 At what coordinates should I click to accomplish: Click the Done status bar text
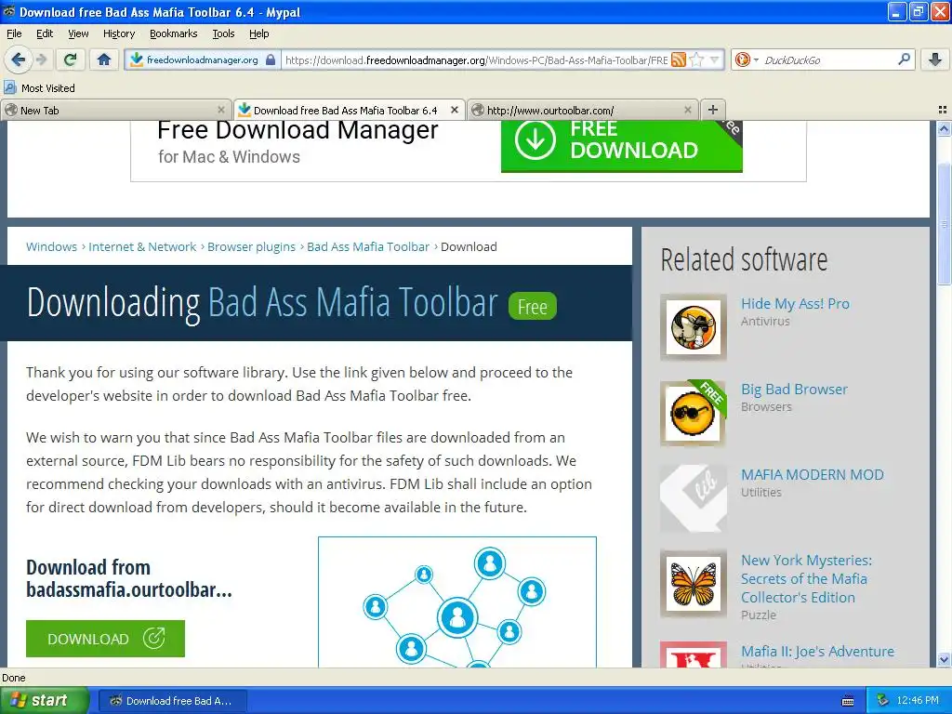(x=13, y=678)
